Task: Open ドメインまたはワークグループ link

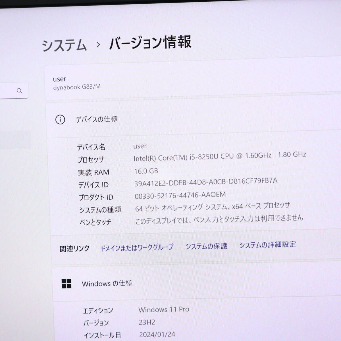Action: pyautogui.click(x=137, y=248)
